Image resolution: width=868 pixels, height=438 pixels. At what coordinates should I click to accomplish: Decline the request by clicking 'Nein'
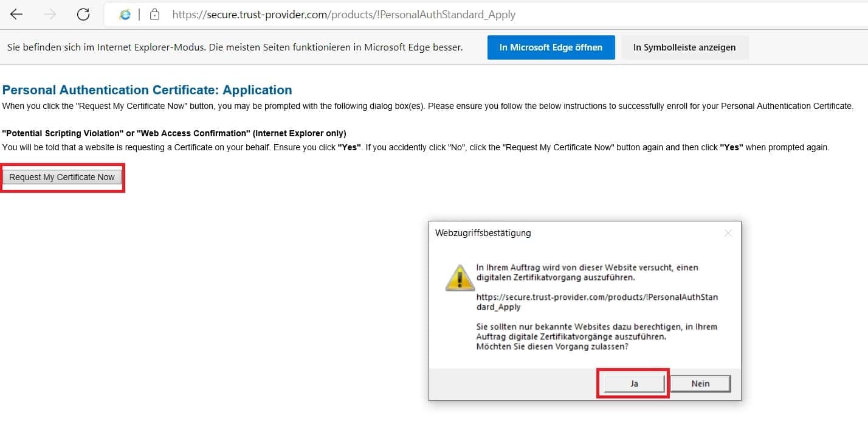pos(700,384)
